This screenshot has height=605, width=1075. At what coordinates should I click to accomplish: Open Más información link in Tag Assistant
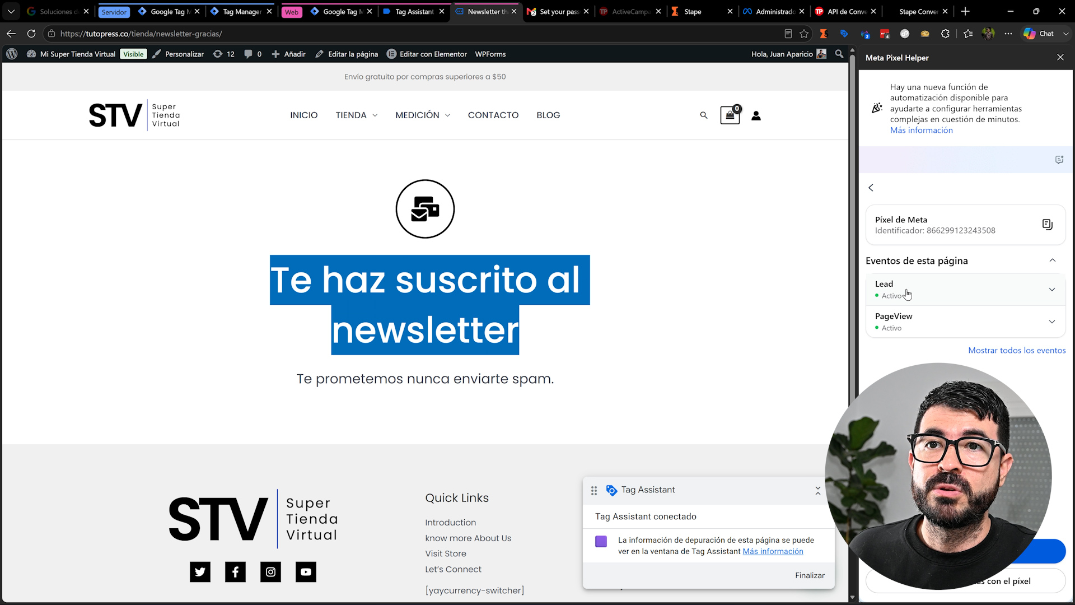(773, 551)
